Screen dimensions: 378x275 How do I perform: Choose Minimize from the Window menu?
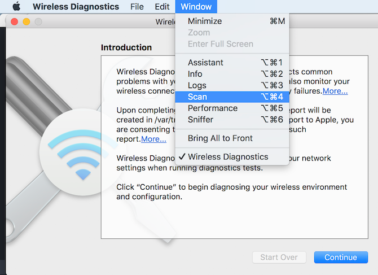coord(205,21)
